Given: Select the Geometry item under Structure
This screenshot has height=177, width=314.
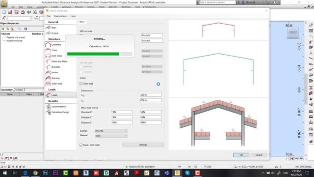Looking at the screenshot, I should (56, 45).
